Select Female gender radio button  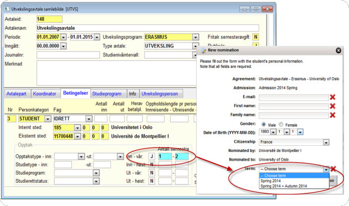(x=281, y=124)
